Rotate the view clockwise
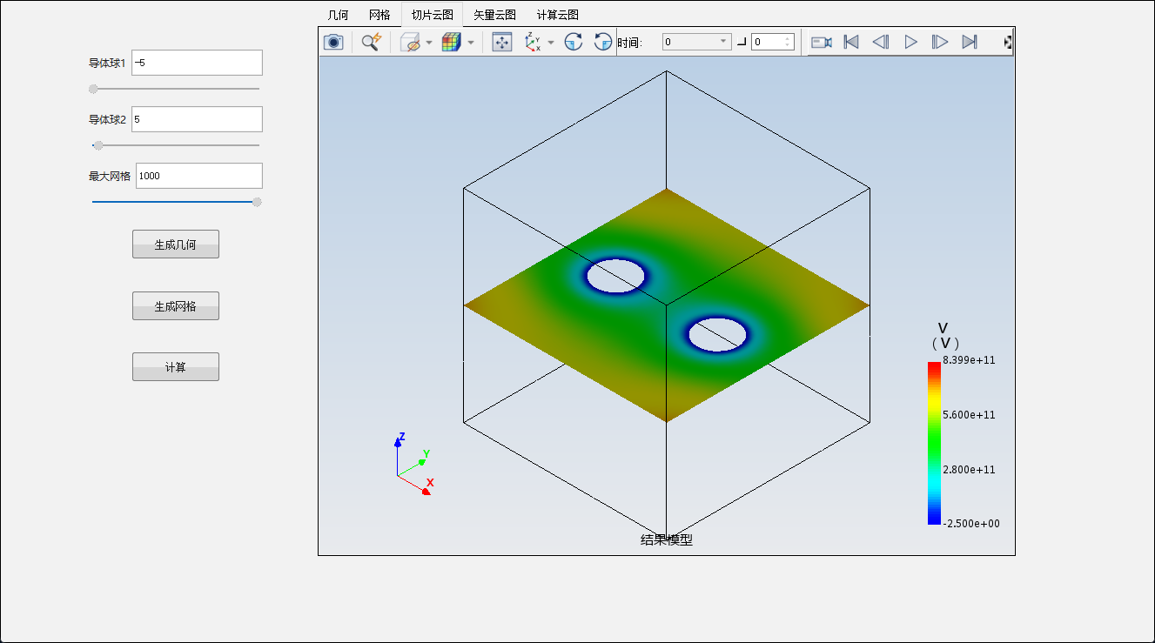The width and height of the screenshot is (1155, 643). coord(573,42)
